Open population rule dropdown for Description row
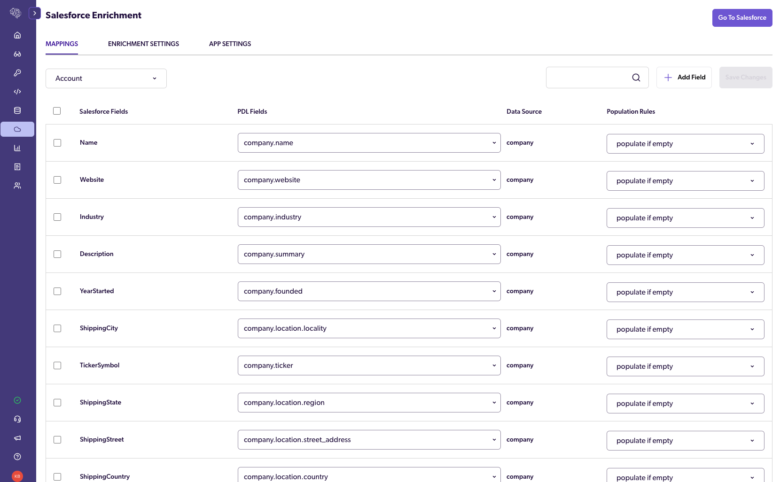The width and height of the screenshot is (780, 482). (x=686, y=255)
